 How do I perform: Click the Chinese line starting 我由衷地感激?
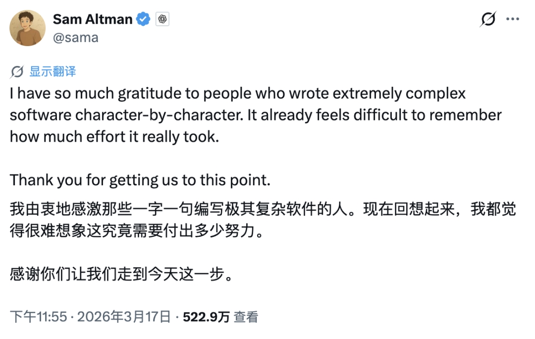[263, 210]
